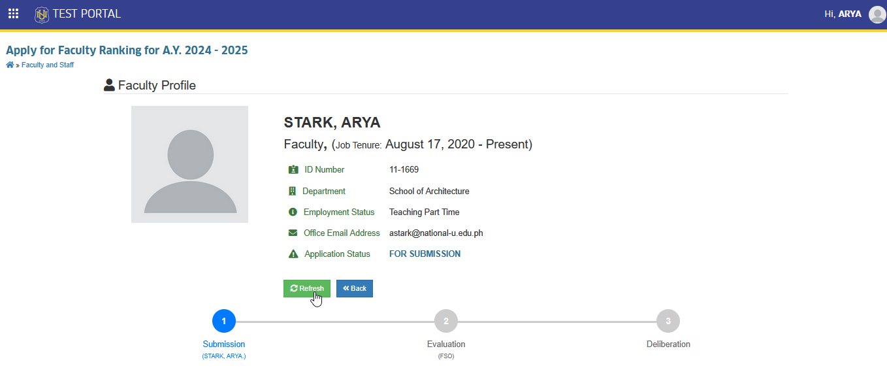Select step 2 Evaluation circle
The width and height of the screenshot is (887, 368).
446,321
